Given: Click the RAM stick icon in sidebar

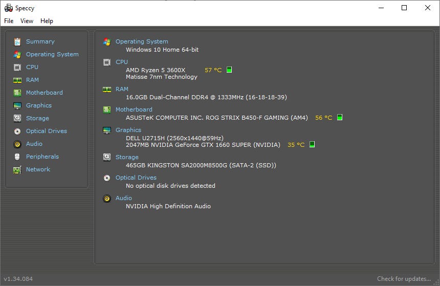Looking at the screenshot, I should click(17, 80).
